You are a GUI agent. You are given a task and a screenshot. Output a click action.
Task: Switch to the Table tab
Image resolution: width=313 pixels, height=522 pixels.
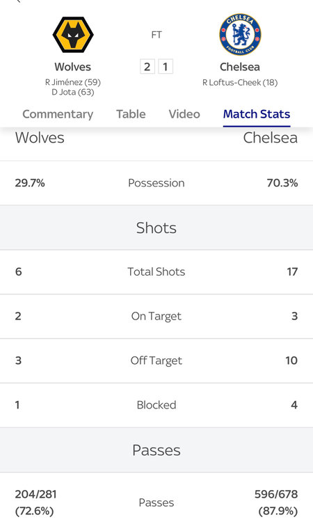[x=131, y=114]
